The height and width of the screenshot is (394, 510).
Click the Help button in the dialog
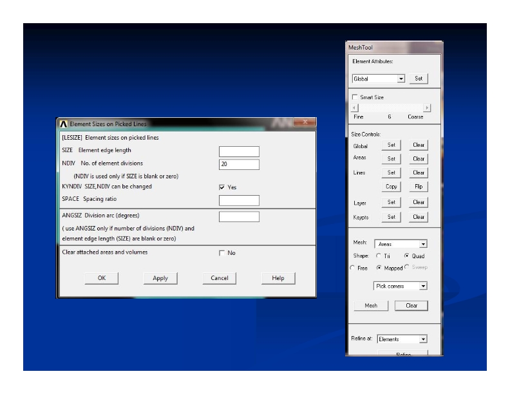pos(278,278)
